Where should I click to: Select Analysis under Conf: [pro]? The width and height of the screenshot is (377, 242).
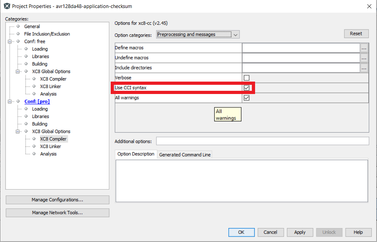coord(48,154)
